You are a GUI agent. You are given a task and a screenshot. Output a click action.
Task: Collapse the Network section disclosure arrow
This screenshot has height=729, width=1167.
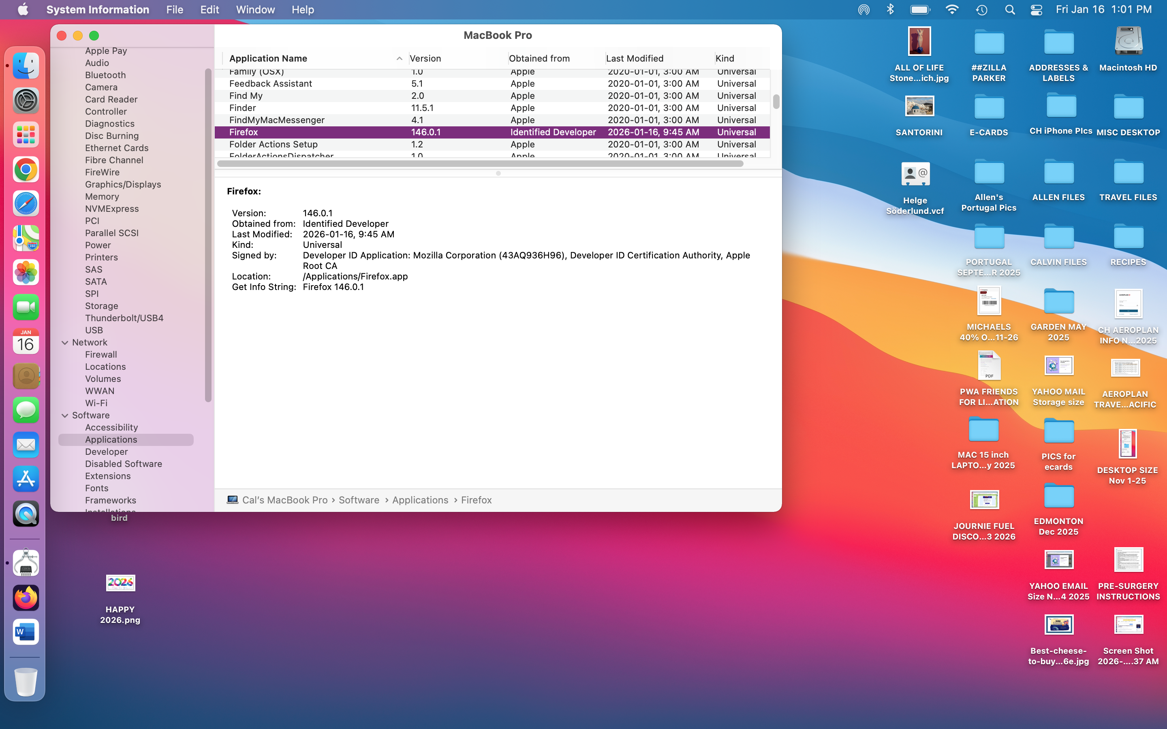(x=64, y=342)
